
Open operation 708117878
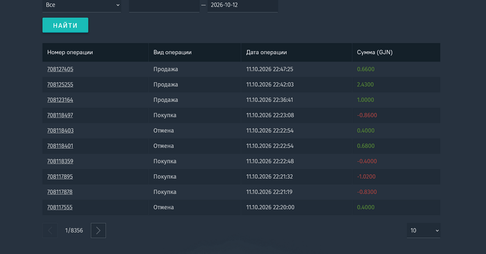click(60, 192)
